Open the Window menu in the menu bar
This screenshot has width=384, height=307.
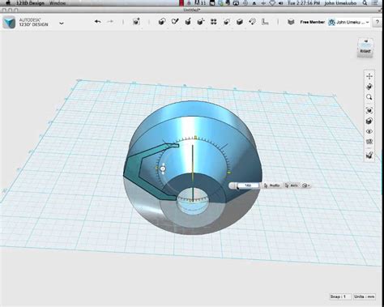[58, 3]
